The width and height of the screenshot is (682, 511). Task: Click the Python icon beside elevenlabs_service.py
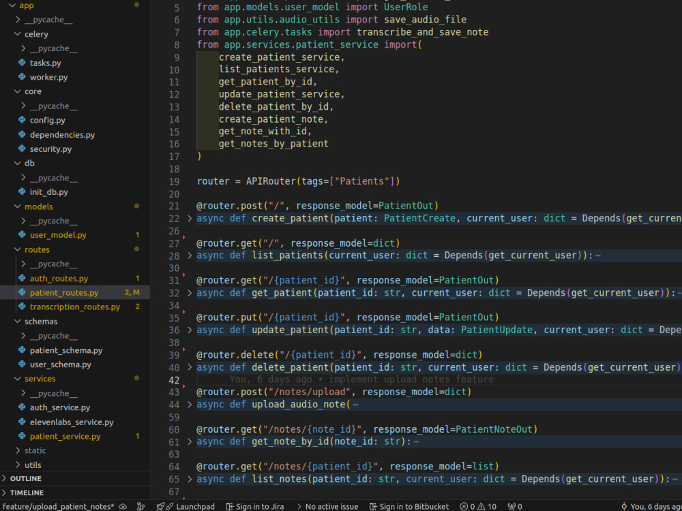[22, 422]
